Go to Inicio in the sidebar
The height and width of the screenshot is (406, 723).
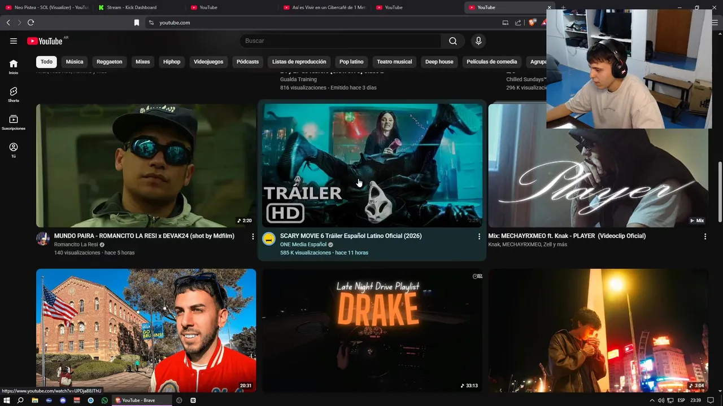[x=14, y=67]
